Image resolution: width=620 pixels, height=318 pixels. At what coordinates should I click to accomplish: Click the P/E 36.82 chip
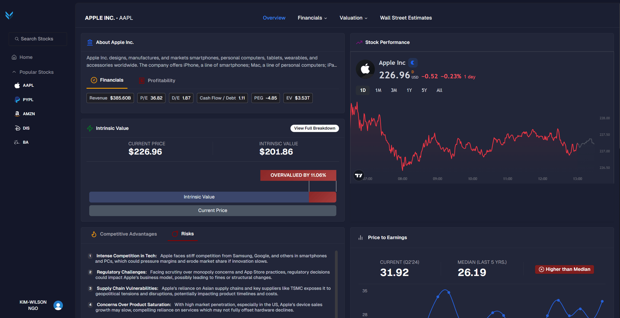tap(151, 98)
